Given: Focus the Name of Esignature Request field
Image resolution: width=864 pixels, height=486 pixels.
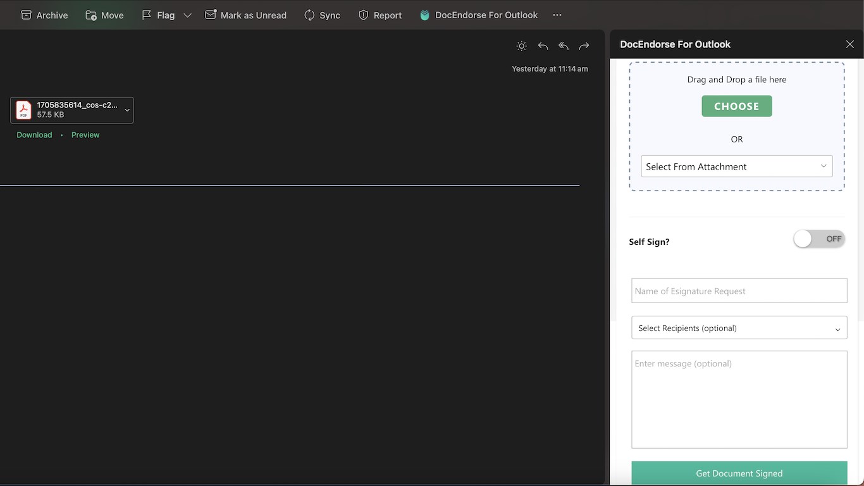Looking at the screenshot, I should (739, 291).
